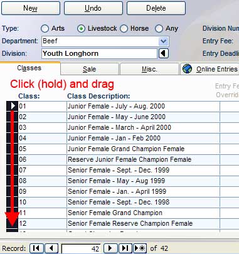The image size is (239, 254).
Task: Go to the next record
Action: (x=110, y=248)
